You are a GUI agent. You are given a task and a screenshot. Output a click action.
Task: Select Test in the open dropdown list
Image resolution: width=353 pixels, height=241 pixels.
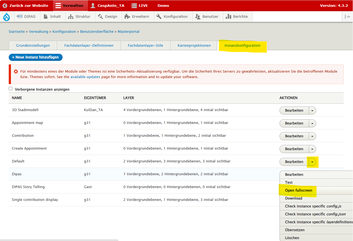[x=316, y=183]
